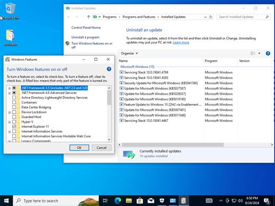The height and width of the screenshot is (206, 275).
Task: Open notification center icon
Action: pyautogui.click(x=267, y=201)
